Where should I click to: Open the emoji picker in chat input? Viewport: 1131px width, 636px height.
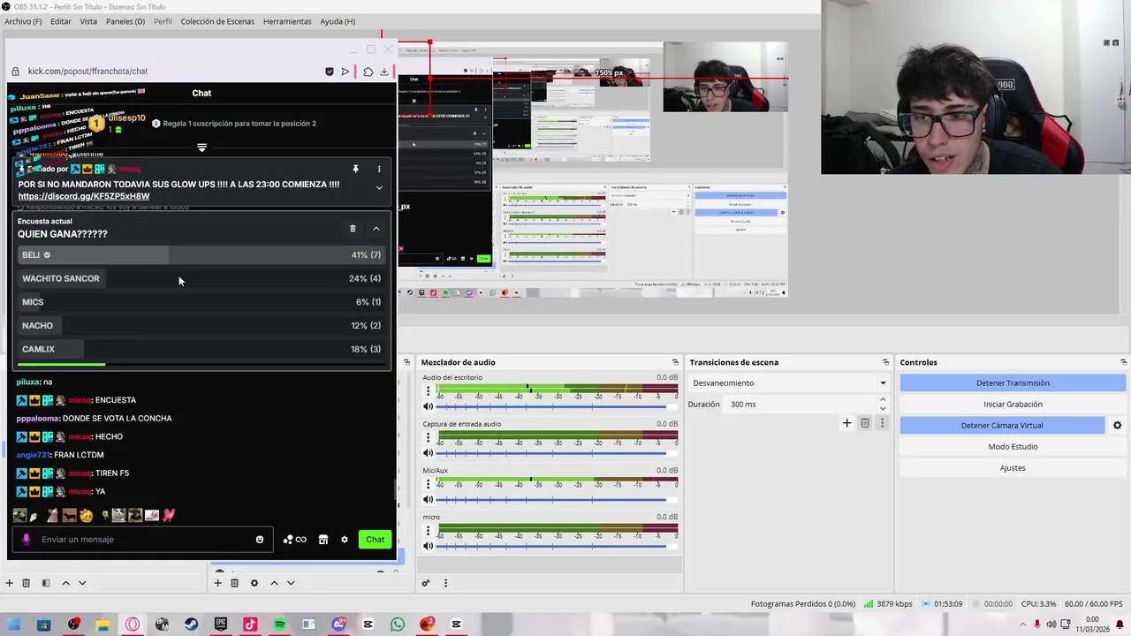(x=260, y=540)
